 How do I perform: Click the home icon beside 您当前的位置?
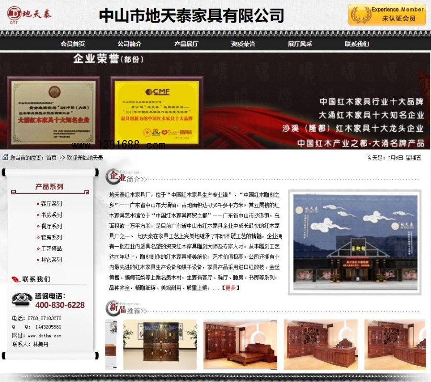click(5, 157)
